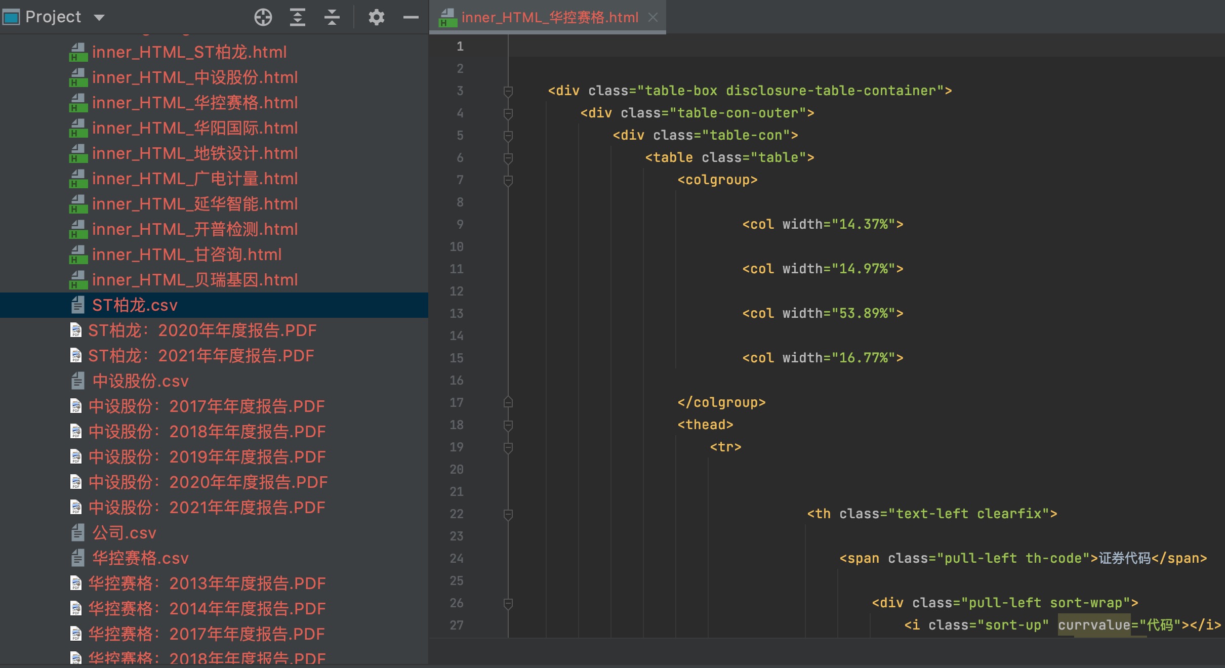Open ST柏龙：2020年年度报告.PDF

pyautogui.click(x=202, y=330)
